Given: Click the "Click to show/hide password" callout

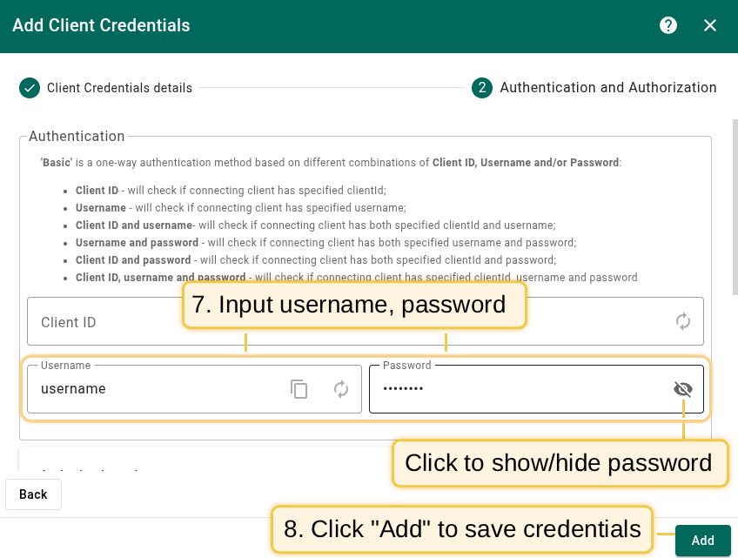Looking at the screenshot, I should click(559, 463).
